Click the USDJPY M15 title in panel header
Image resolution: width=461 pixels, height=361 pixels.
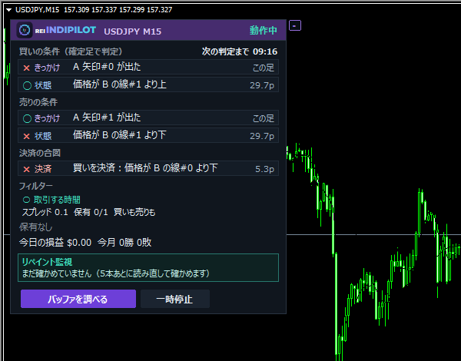[x=133, y=31]
